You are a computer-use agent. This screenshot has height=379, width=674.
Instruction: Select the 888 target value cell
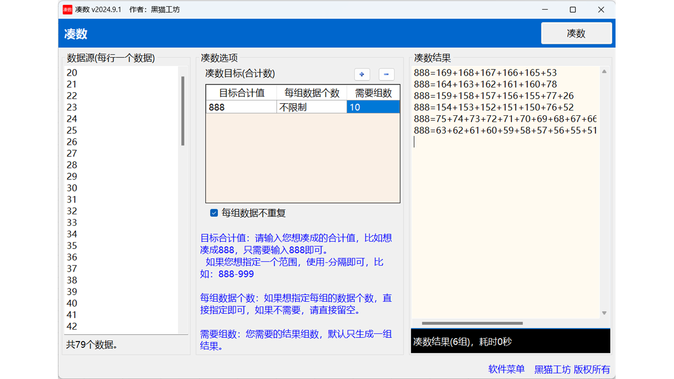pos(241,107)
